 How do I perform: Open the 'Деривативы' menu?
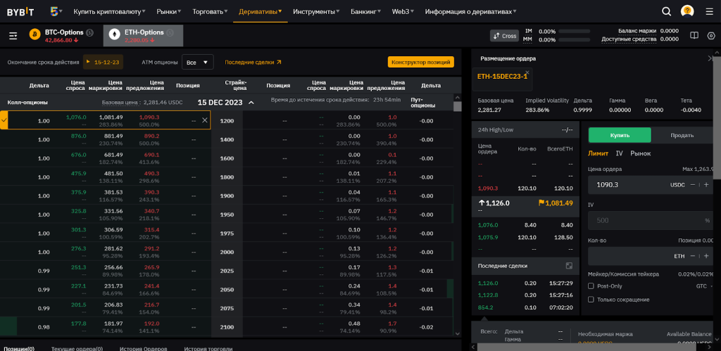pyautogui.click(x=261, y=11)
